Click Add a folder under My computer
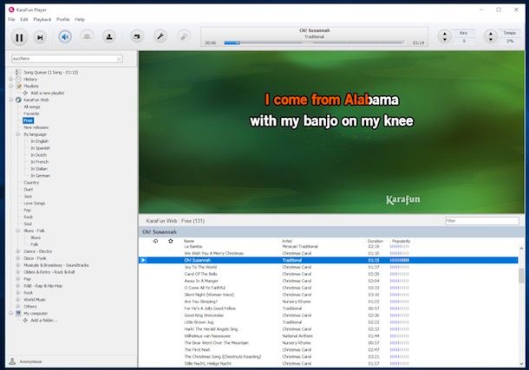 tap(42, 320)
